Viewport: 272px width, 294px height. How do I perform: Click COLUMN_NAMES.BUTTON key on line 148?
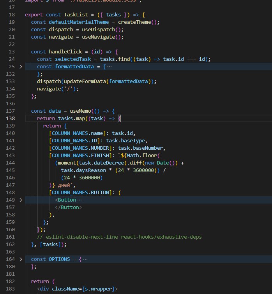pyautogui.click(x=80, y=193)
